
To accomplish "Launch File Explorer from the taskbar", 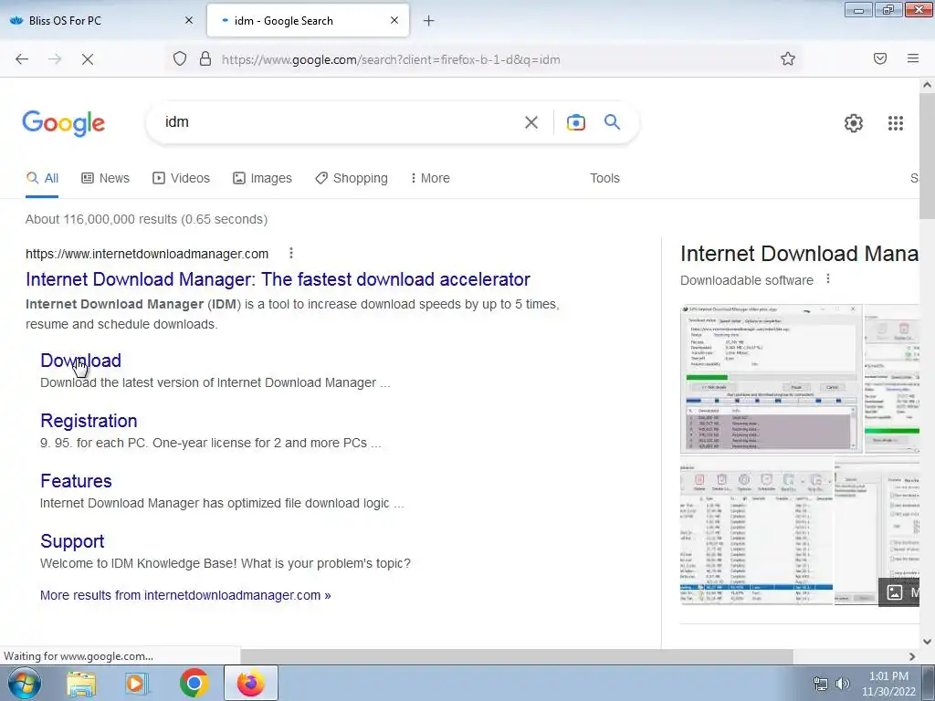I will [x=81, y=683].
